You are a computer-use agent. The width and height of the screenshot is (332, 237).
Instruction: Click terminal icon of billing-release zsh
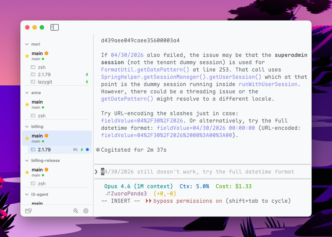pos(33,184)
